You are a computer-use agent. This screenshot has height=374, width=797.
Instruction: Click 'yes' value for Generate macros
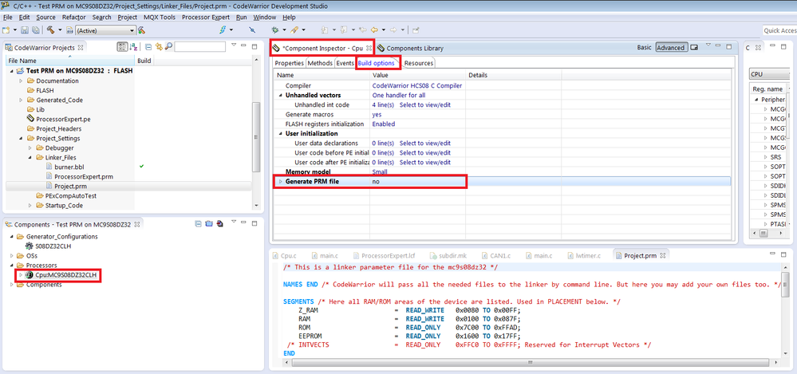377,114
